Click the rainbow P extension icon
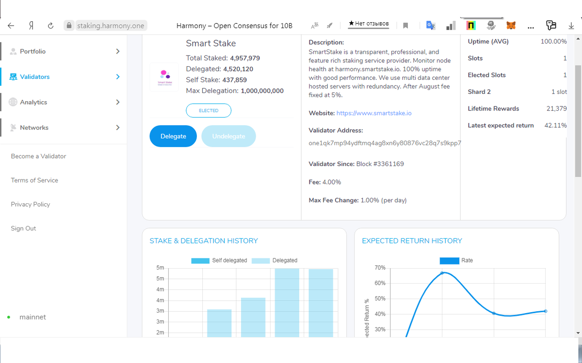 point(471,25)
